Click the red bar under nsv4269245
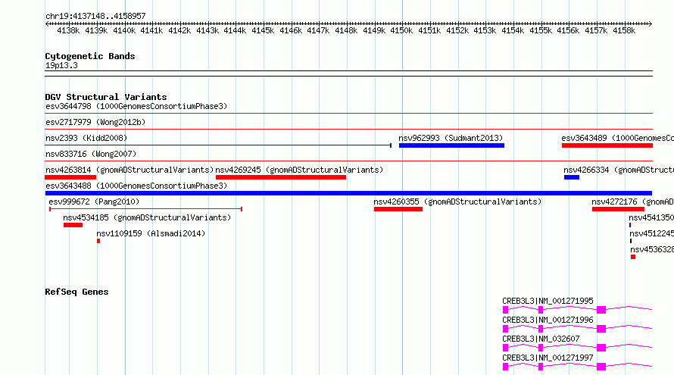This screenshot has width=674, height=375. click(281, 177)
